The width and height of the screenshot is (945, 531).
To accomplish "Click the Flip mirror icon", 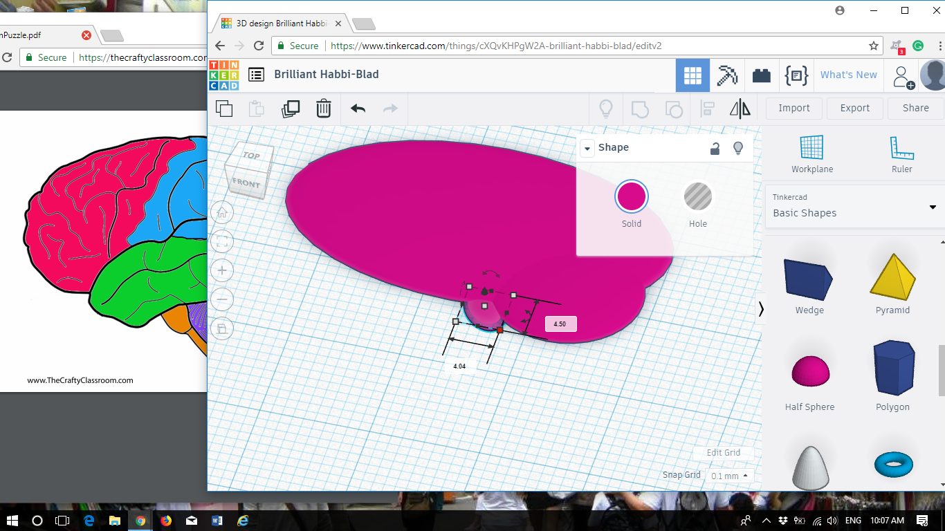I will [740, 109].
